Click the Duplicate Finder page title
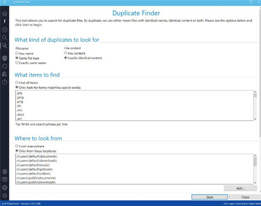Screen dimensions: 261x206 136,13
